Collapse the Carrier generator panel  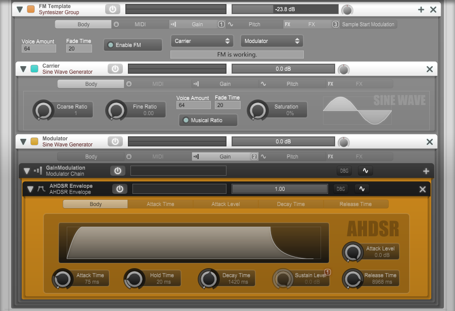pos(23,69)
